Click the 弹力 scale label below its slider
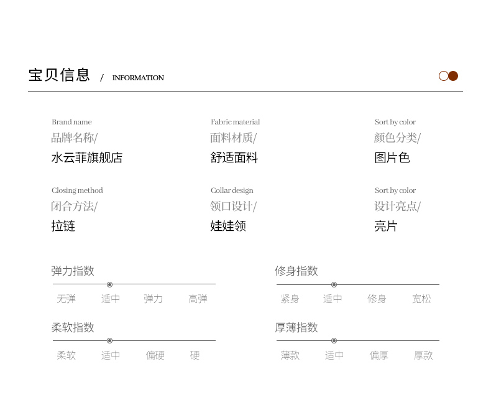This screenshot has height=410, width=491. (x=154, y=299)
